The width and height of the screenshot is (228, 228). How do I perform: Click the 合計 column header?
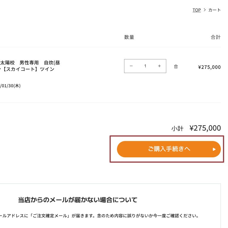[x=216, y=37]
